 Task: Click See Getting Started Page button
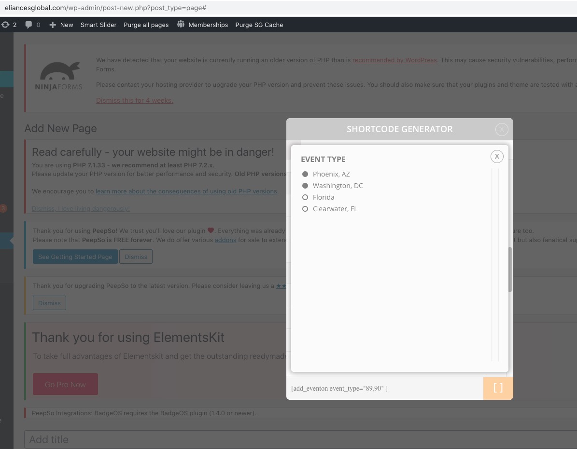[x=75, y=257]
